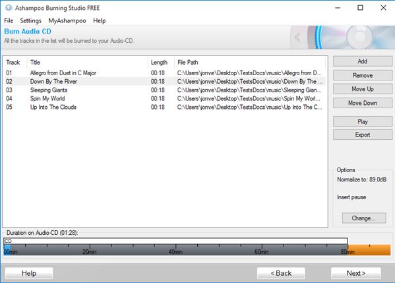Click track number 03 cell
The width and height of the screenshot is (395, 283).
coord(9,90)
